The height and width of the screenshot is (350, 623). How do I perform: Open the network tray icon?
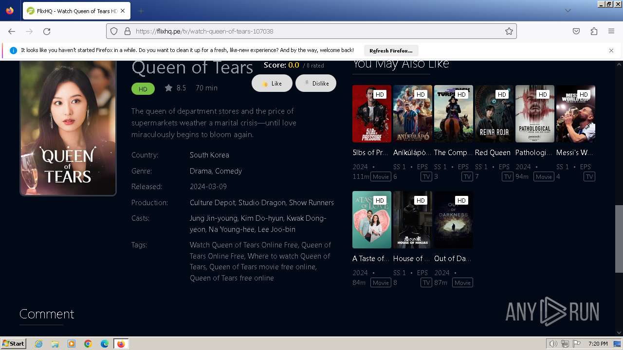pos(565,344)
